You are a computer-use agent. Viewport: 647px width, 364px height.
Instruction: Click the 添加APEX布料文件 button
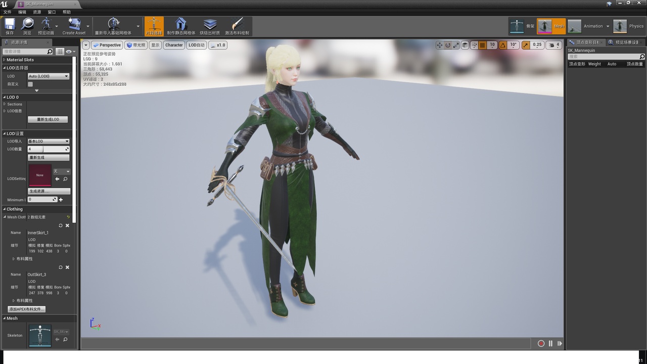pos(27,309)
